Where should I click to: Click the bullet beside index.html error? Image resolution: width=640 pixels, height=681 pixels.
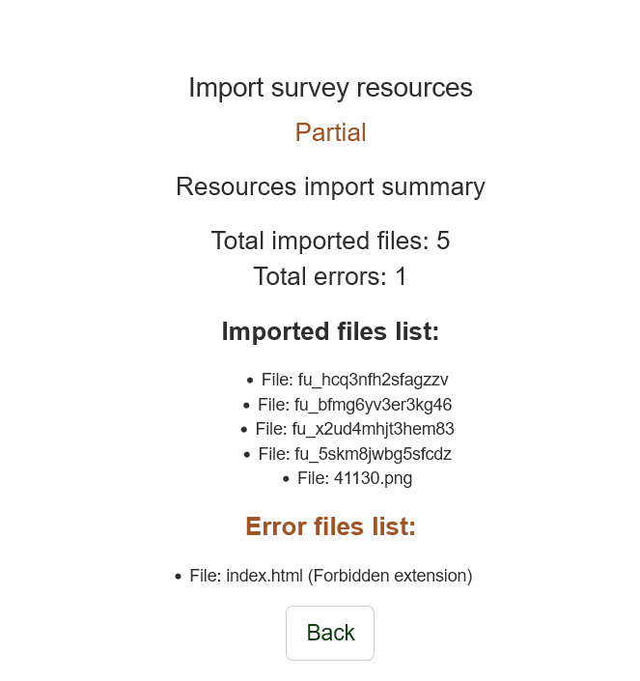(x=179, y=578)
